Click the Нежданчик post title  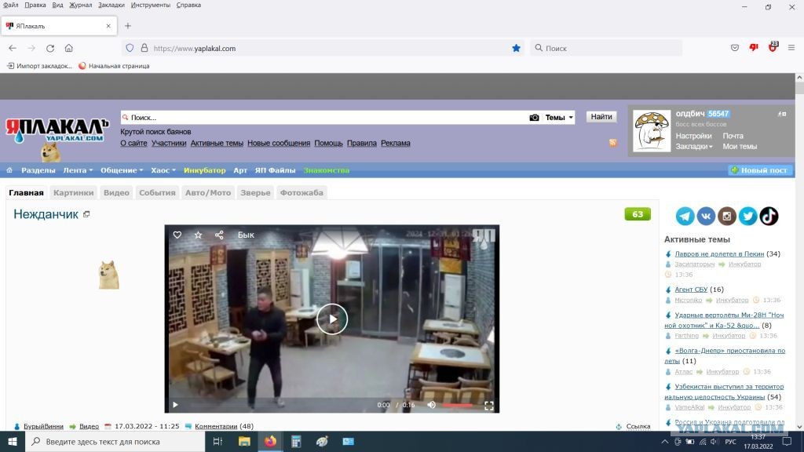coord(46,214)
